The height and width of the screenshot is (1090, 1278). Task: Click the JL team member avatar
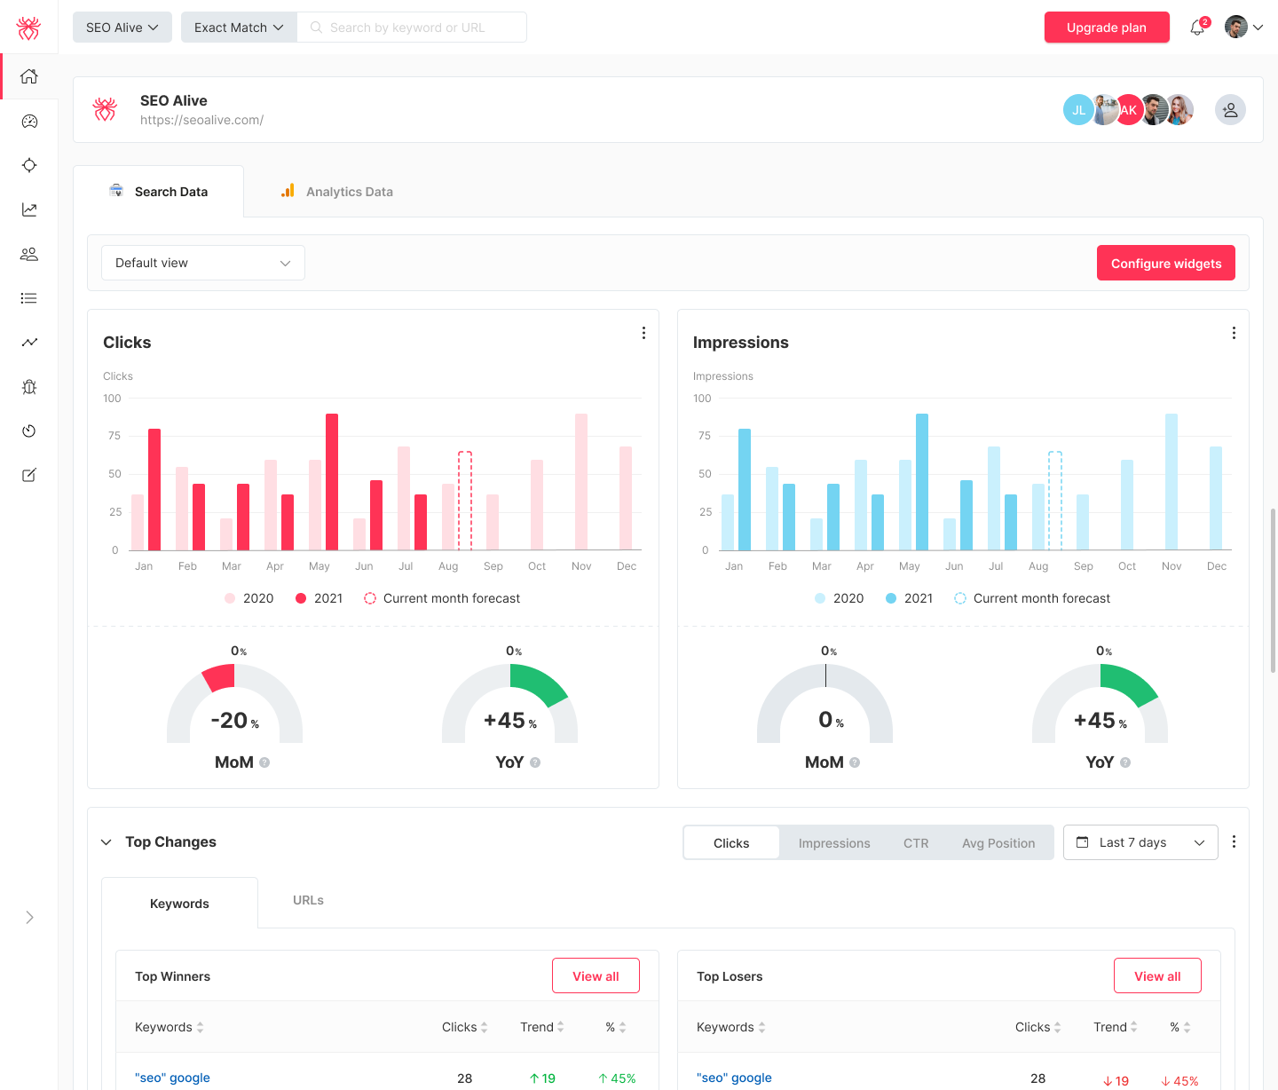pos(1077,110)
